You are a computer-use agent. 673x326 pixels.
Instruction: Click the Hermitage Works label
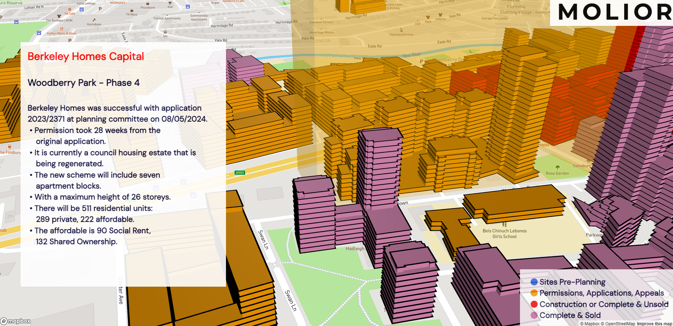pos(321,32)
